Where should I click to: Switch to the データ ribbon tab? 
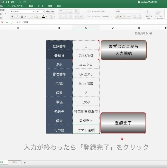(x=41, y=6)
